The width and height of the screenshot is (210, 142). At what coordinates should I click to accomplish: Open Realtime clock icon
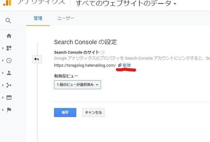[9, 61]
